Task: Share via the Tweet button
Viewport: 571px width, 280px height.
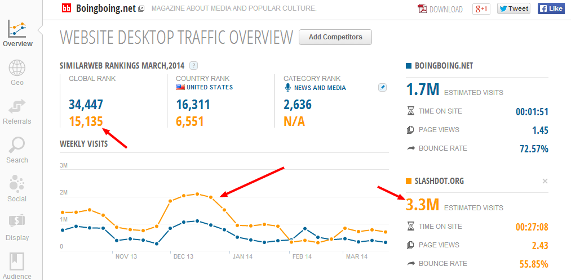Action: coord(514,9)
